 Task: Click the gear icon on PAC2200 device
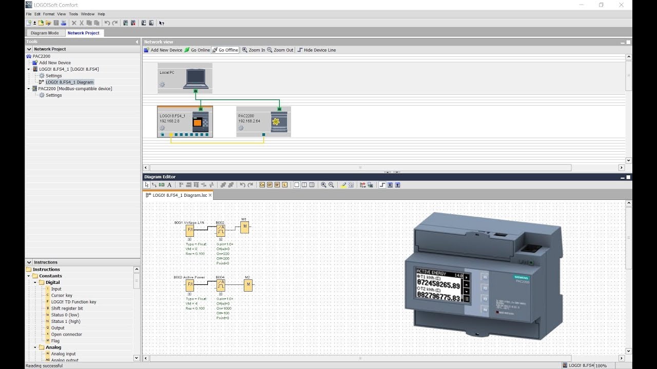click(x=241, y=128)
